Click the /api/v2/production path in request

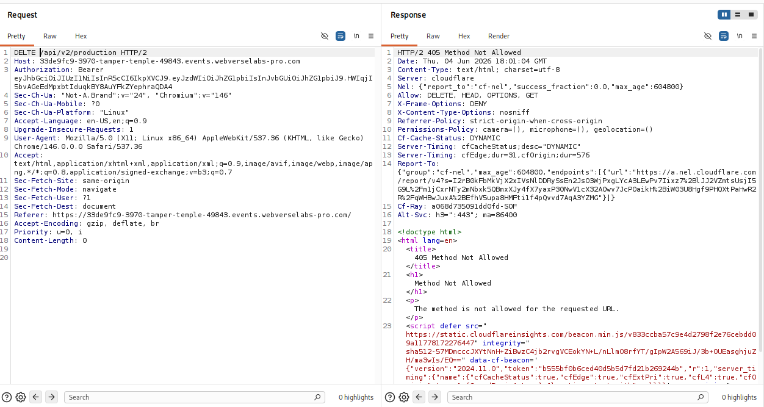point(79,52)
